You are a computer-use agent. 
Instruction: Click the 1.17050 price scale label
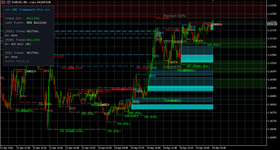pos(272,55)
